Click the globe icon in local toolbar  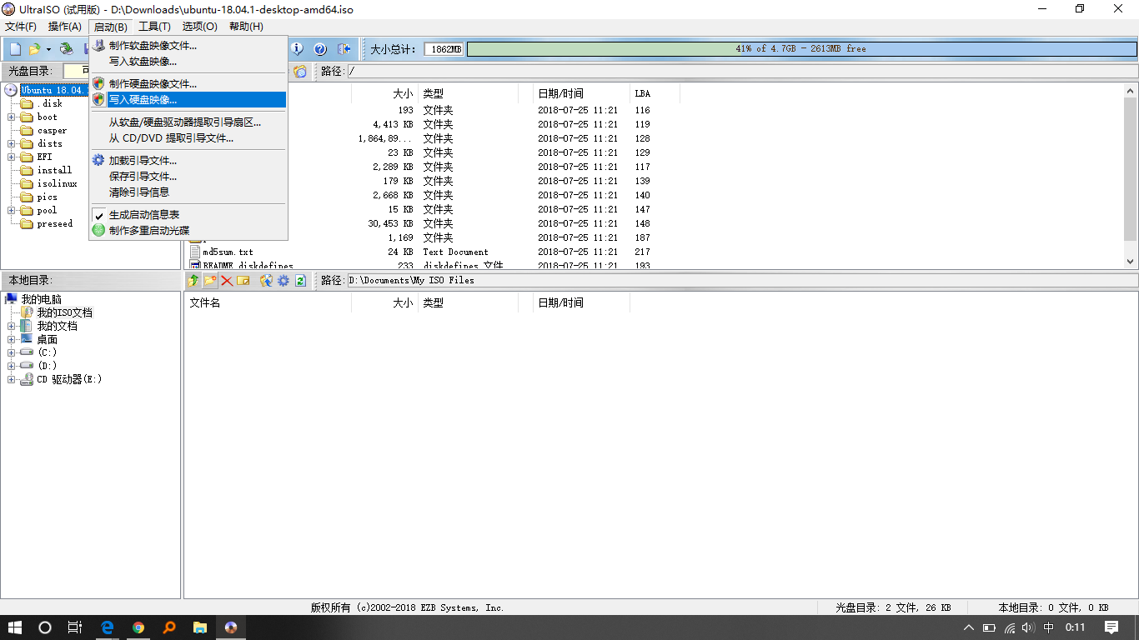(x=267, y=281)
